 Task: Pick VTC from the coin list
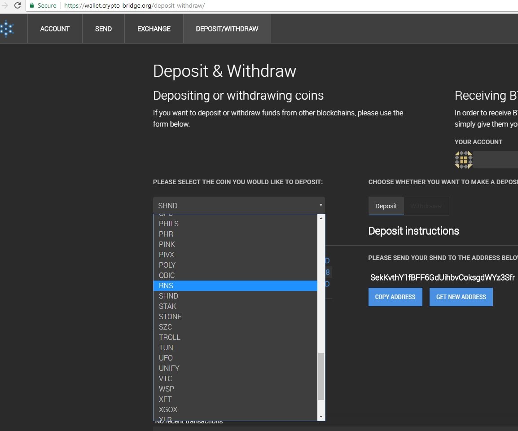point(235,378)
